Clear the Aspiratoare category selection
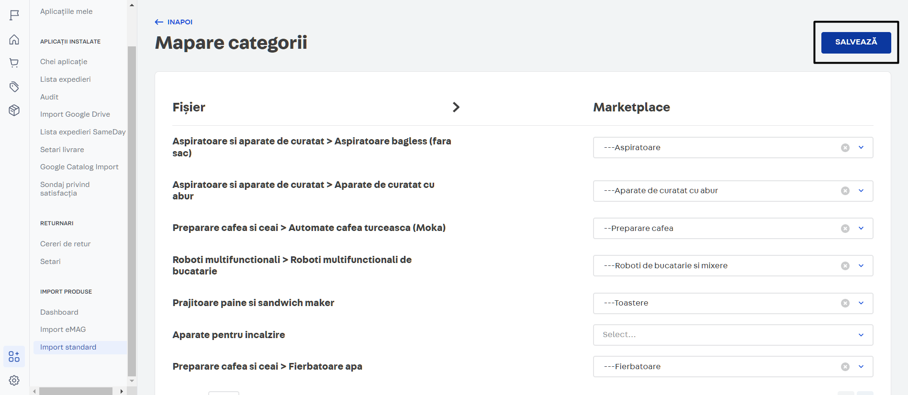The image size is (908, 395). tap(845, 148)
